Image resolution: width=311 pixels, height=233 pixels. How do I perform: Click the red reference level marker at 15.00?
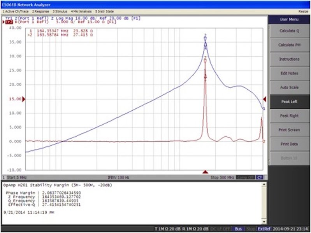coord(24,99)
